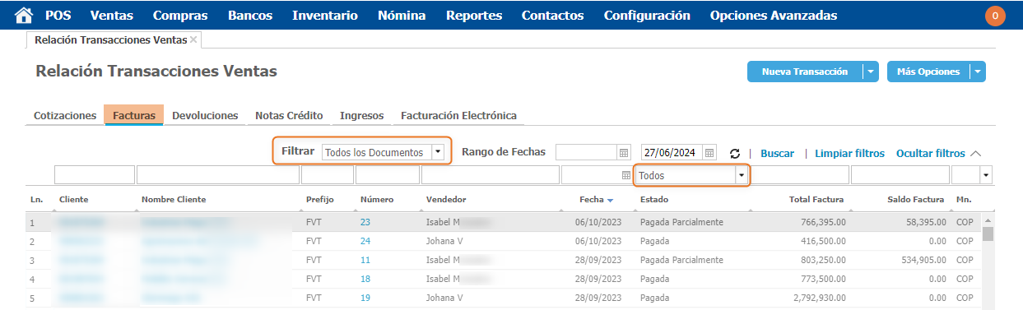
Task: Open the start date calendar picker
Action: [624, 153]
